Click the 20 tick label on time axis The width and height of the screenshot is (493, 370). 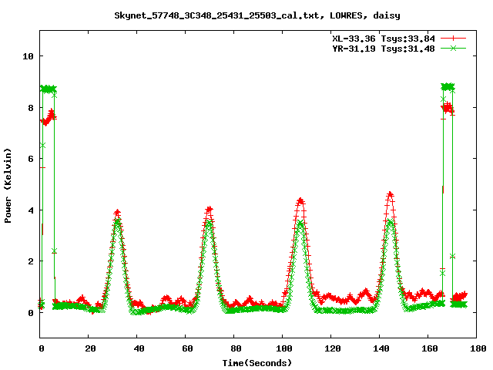tap(89, 348)
